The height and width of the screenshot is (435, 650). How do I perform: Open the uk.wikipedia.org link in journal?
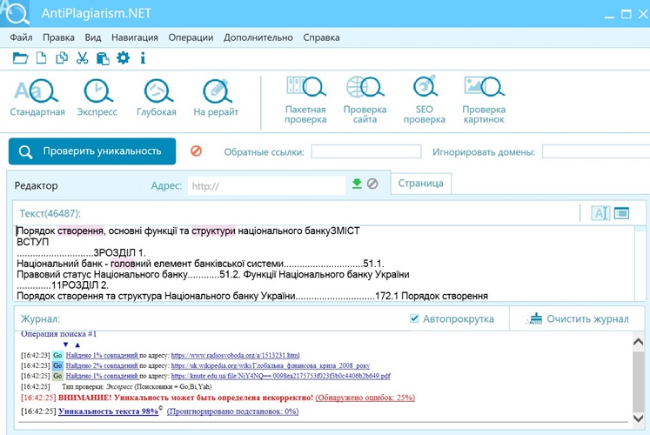[x=271, y=365]
